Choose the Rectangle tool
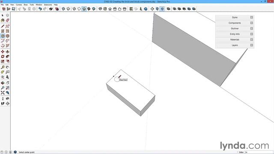The image size is (274, 154). [x=3, y=31]
